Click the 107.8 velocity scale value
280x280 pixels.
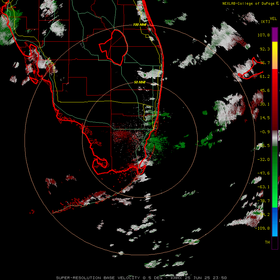[264, 35]
